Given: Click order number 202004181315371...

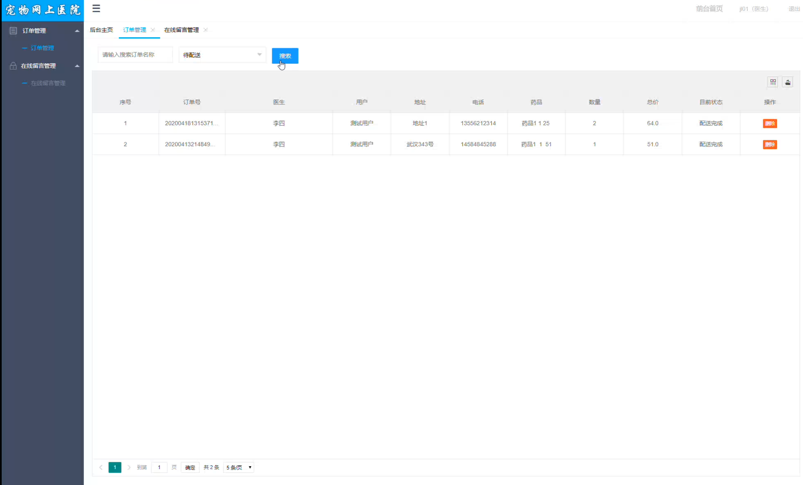Looking at the screenshot, I should (192, 123).
